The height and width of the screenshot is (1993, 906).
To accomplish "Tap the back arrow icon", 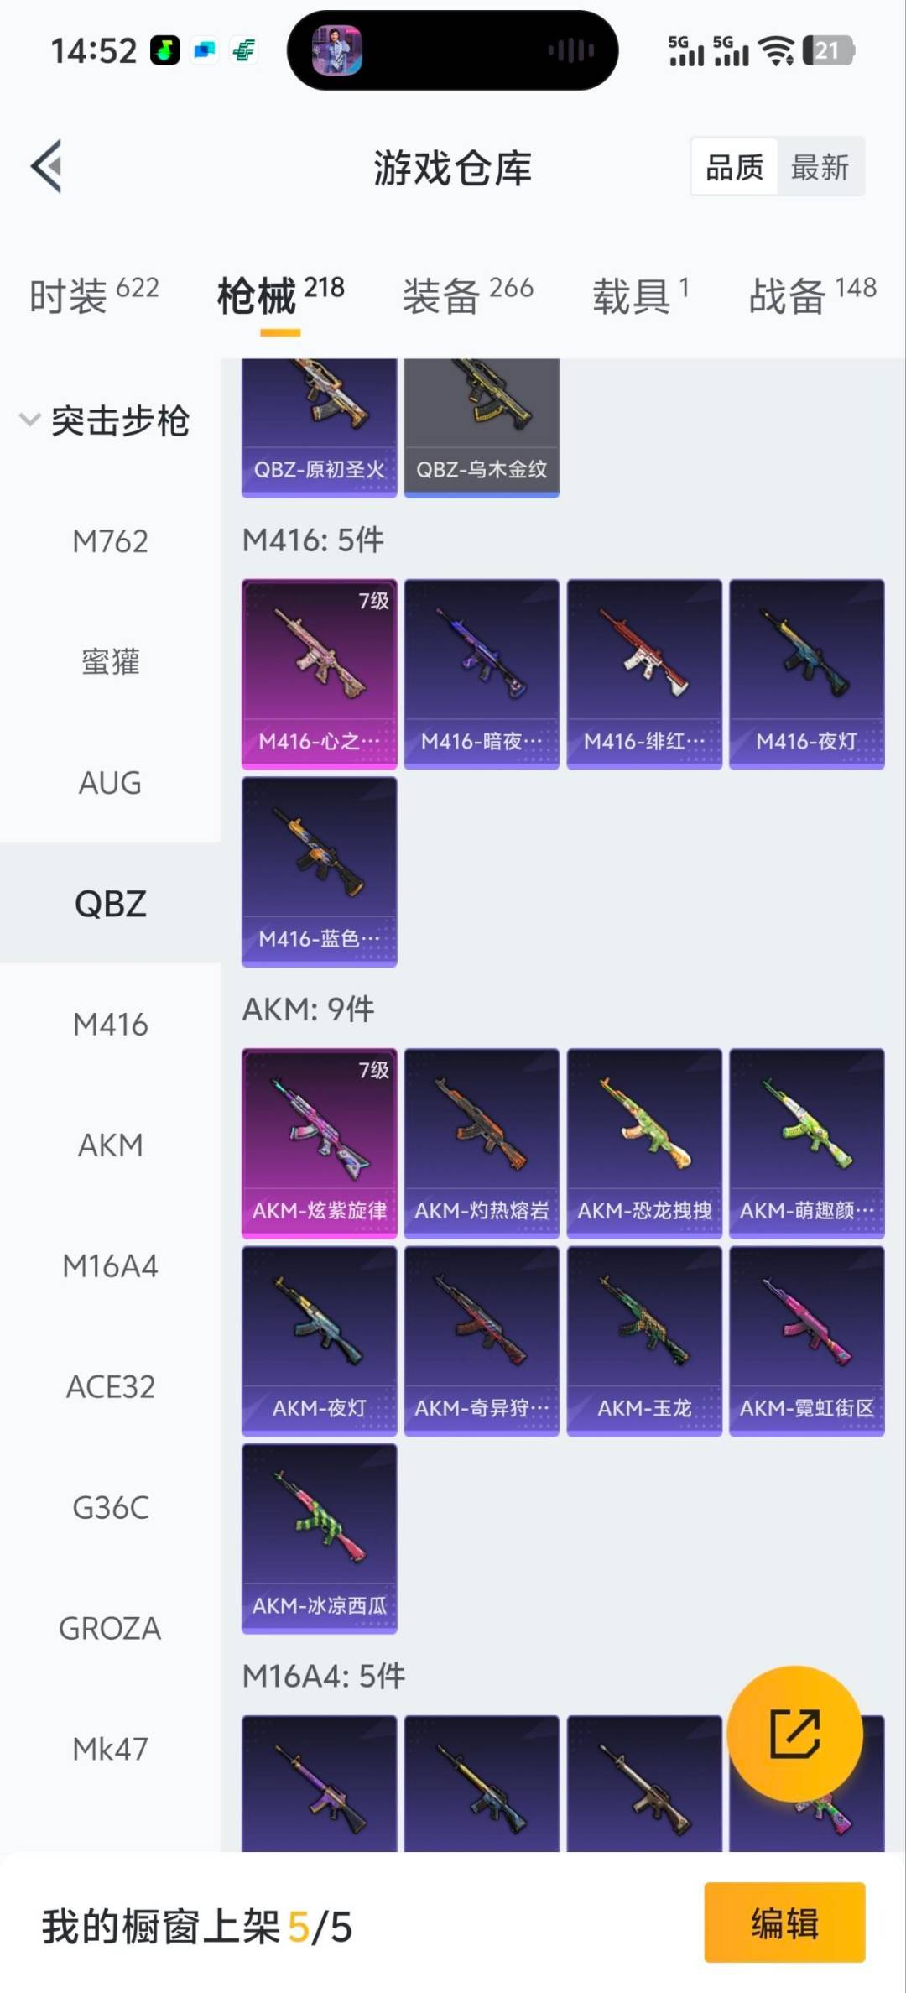I will click(x=47, y=166).
